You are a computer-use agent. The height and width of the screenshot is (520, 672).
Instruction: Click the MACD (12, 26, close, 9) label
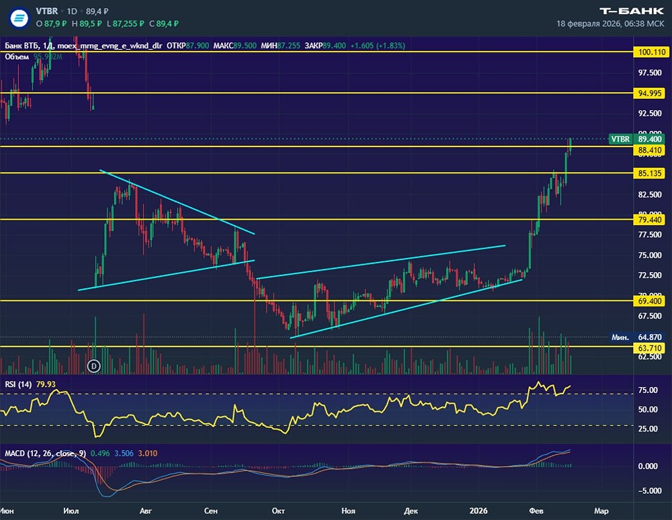tap(45, 453)
